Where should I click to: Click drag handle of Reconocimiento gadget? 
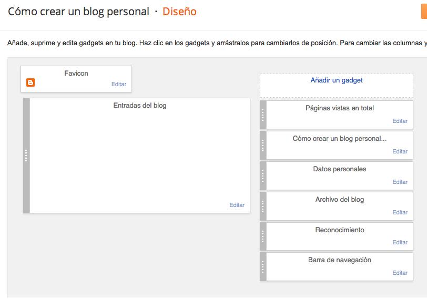[263, 236]
